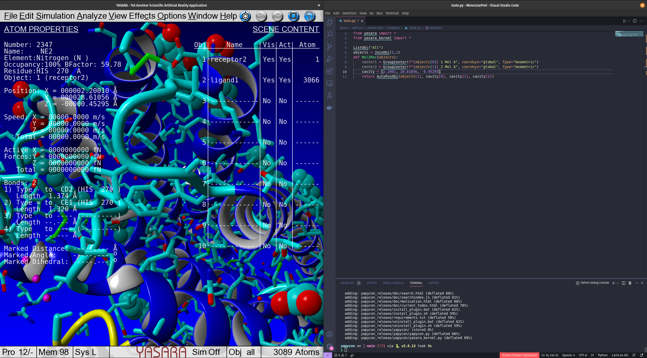The width and height of the screenshot is (647, 358).
Task: Click the code minimap preview
Action: tap(629, 34)
